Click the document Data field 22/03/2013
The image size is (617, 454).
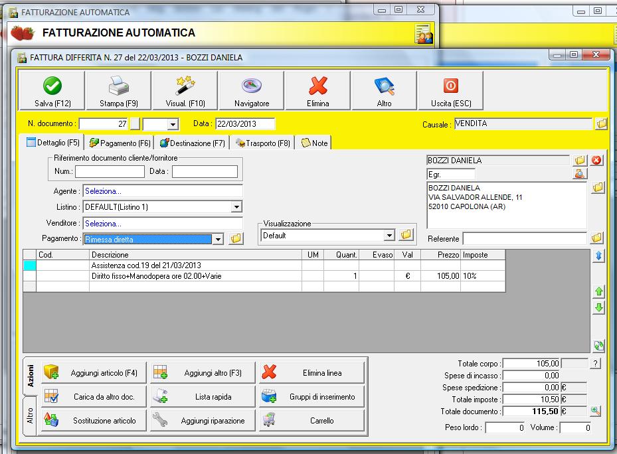pos(245,124)
